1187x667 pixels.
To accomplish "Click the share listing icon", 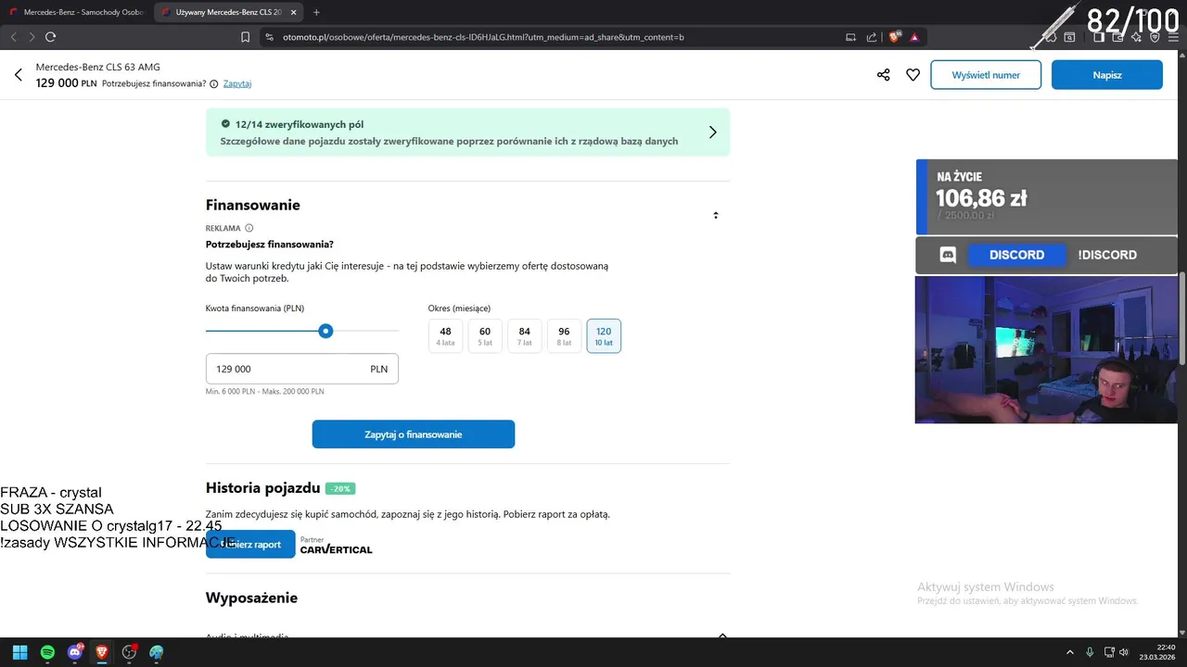I will click(x=883, y=75).
